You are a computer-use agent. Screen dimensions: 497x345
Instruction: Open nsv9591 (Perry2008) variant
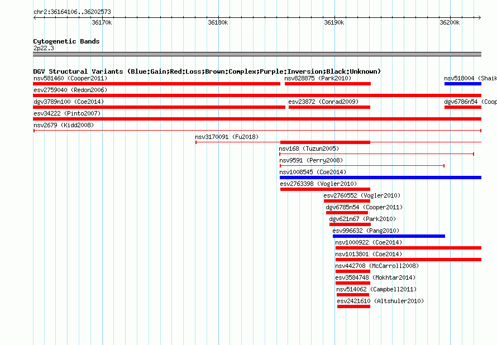click(x=311, y=160)
